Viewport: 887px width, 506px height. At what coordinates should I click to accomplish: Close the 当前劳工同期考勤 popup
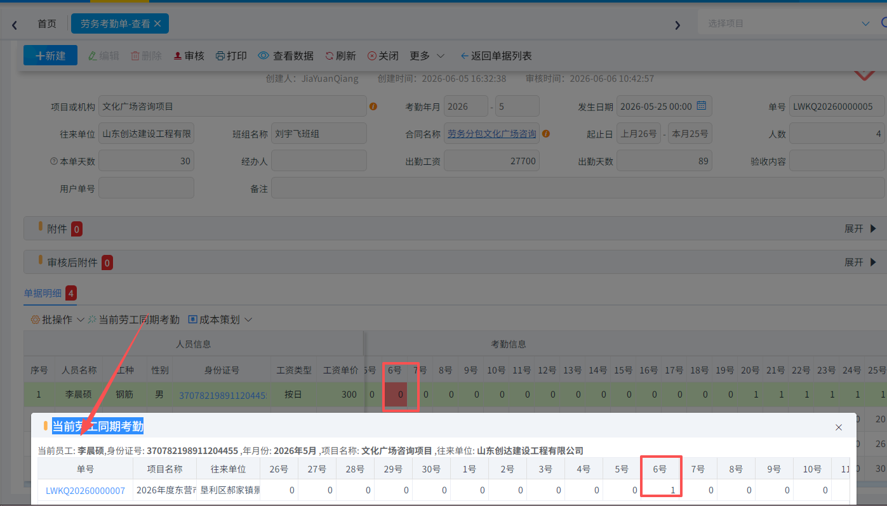coord(839,427)
